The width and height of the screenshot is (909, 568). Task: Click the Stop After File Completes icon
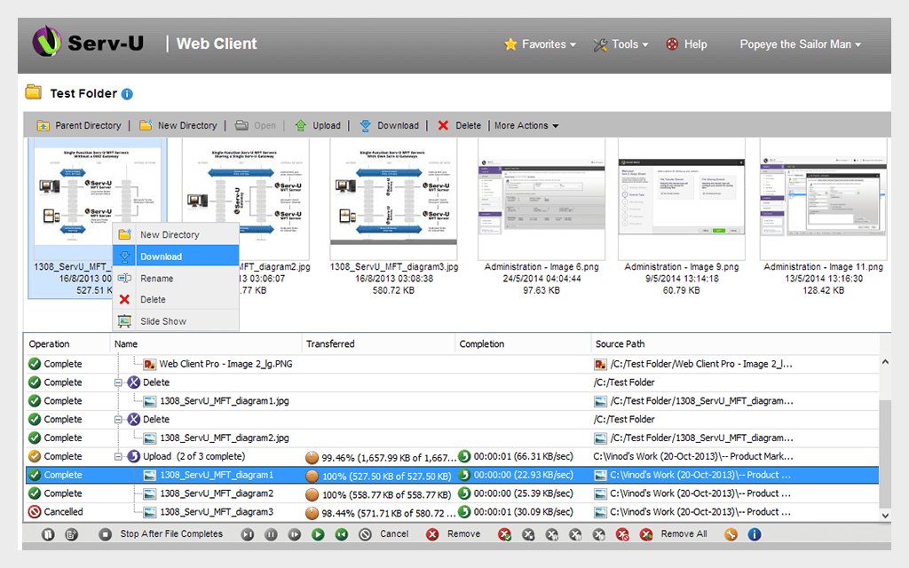pyautogui.click(x=105, y=534)
